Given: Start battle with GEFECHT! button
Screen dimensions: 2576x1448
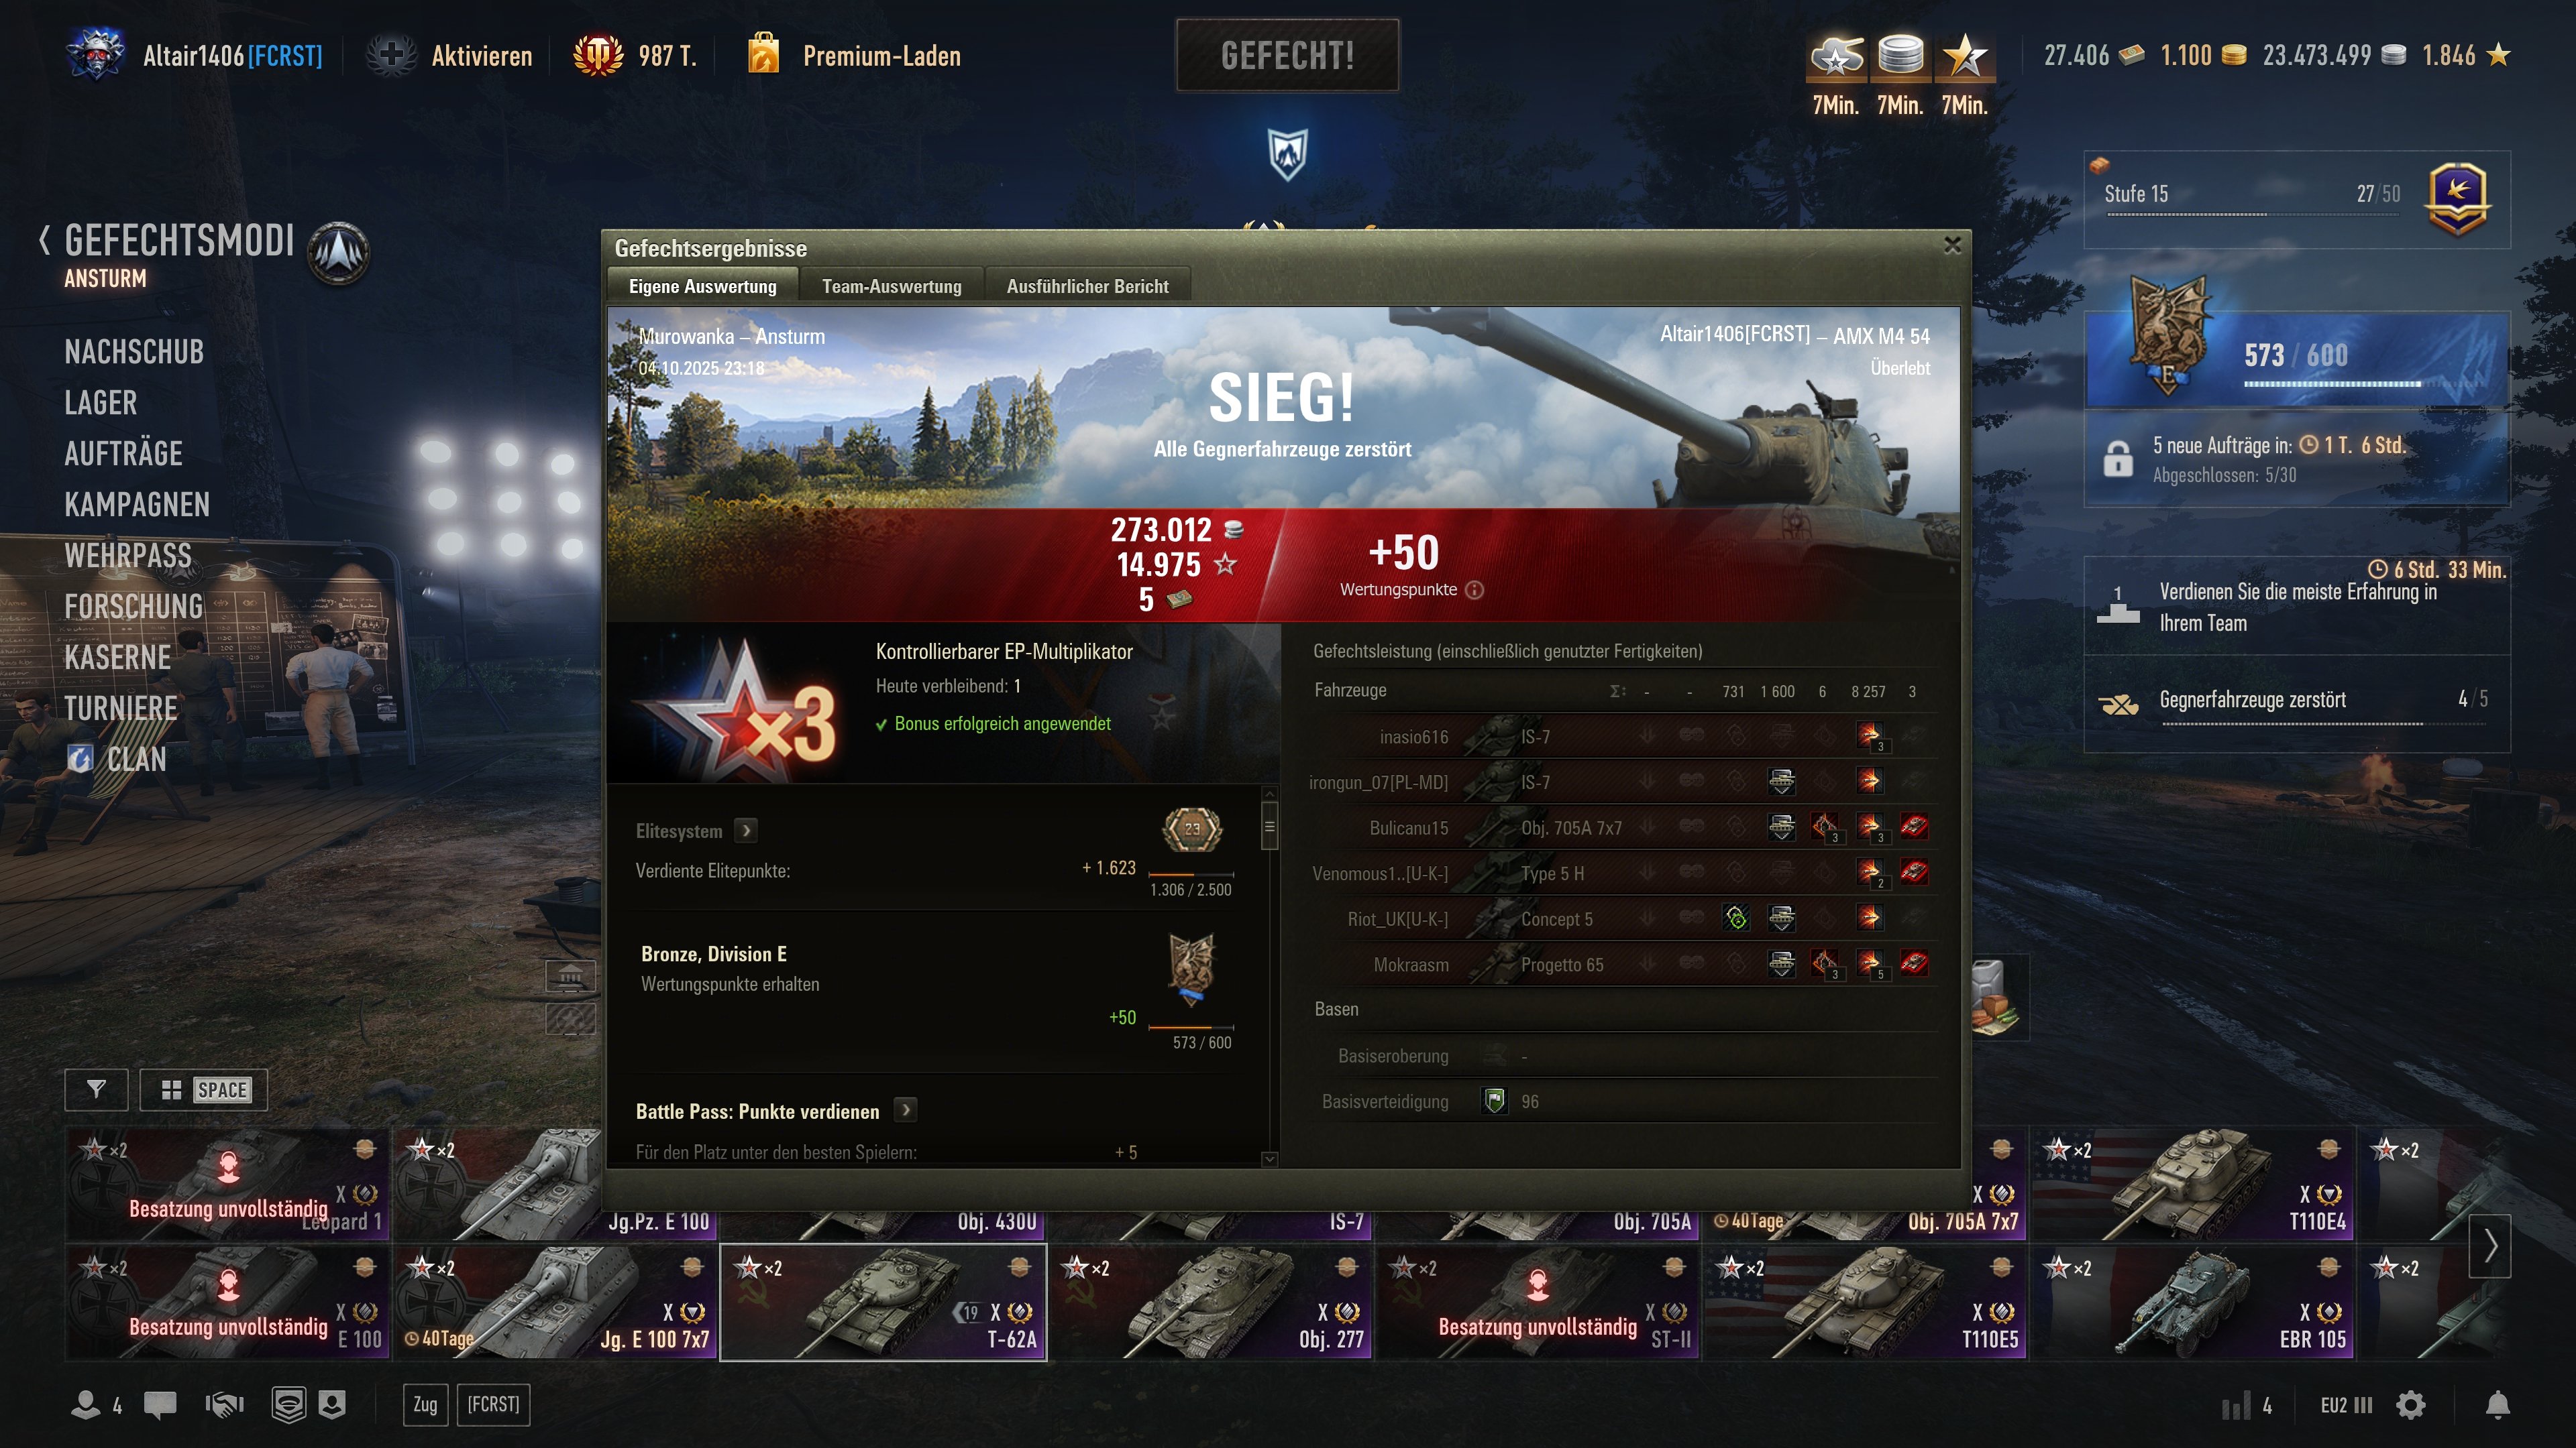Looking at the screenshot, I should (x=1287, y=55).
